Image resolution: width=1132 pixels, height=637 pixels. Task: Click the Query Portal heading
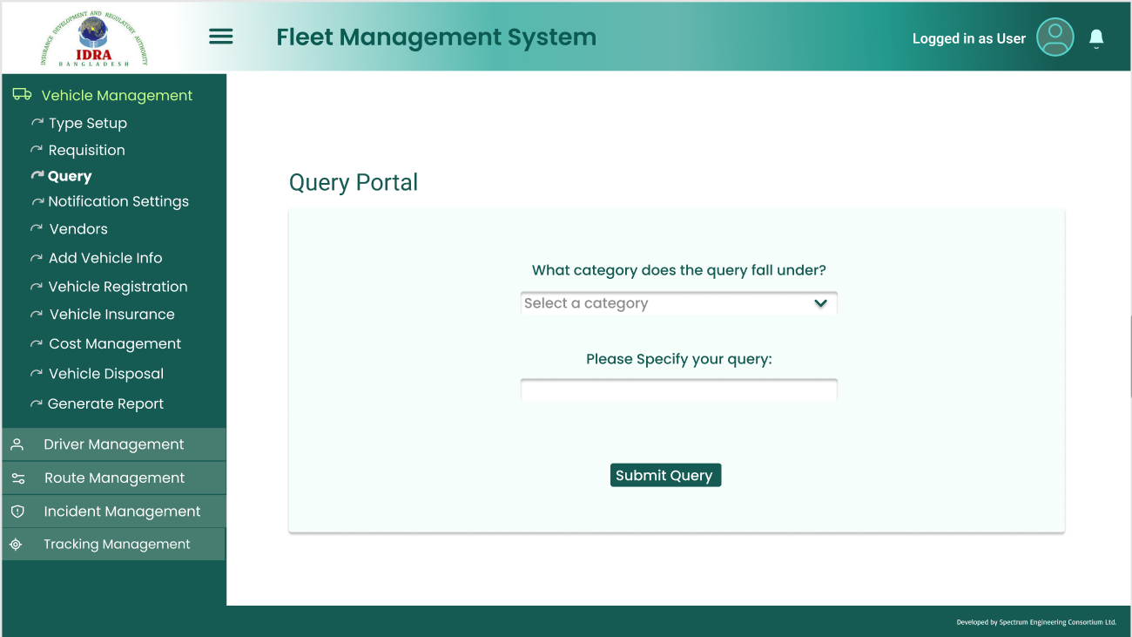coord(354,182)
